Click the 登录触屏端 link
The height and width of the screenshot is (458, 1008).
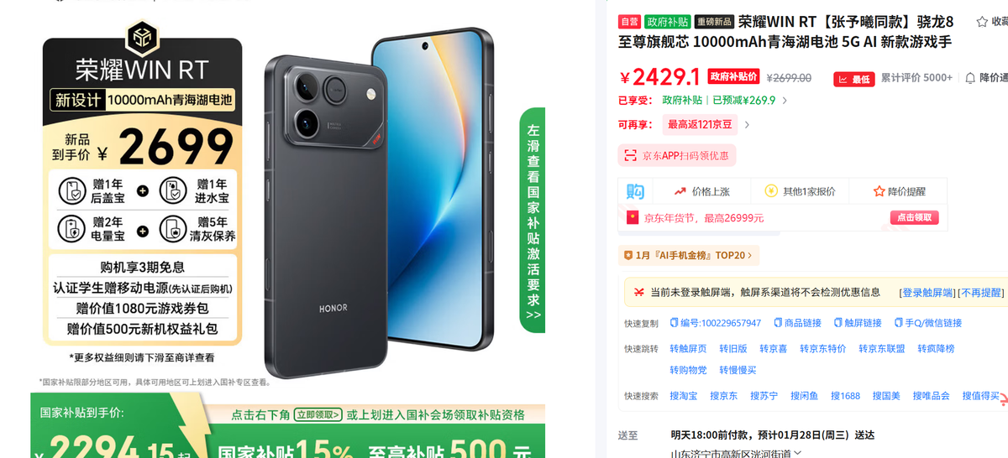click(x=928, y=293)
